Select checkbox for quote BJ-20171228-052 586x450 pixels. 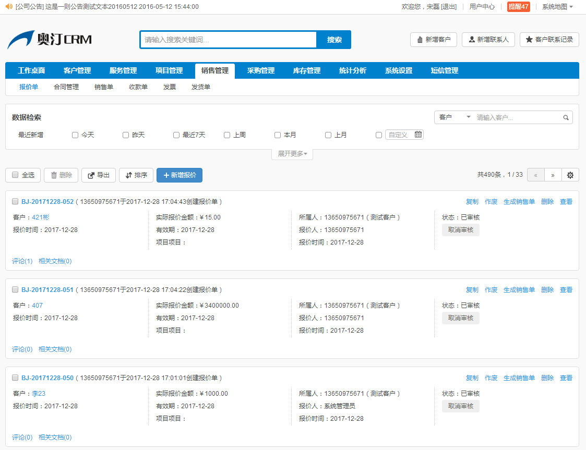[15, 201]
